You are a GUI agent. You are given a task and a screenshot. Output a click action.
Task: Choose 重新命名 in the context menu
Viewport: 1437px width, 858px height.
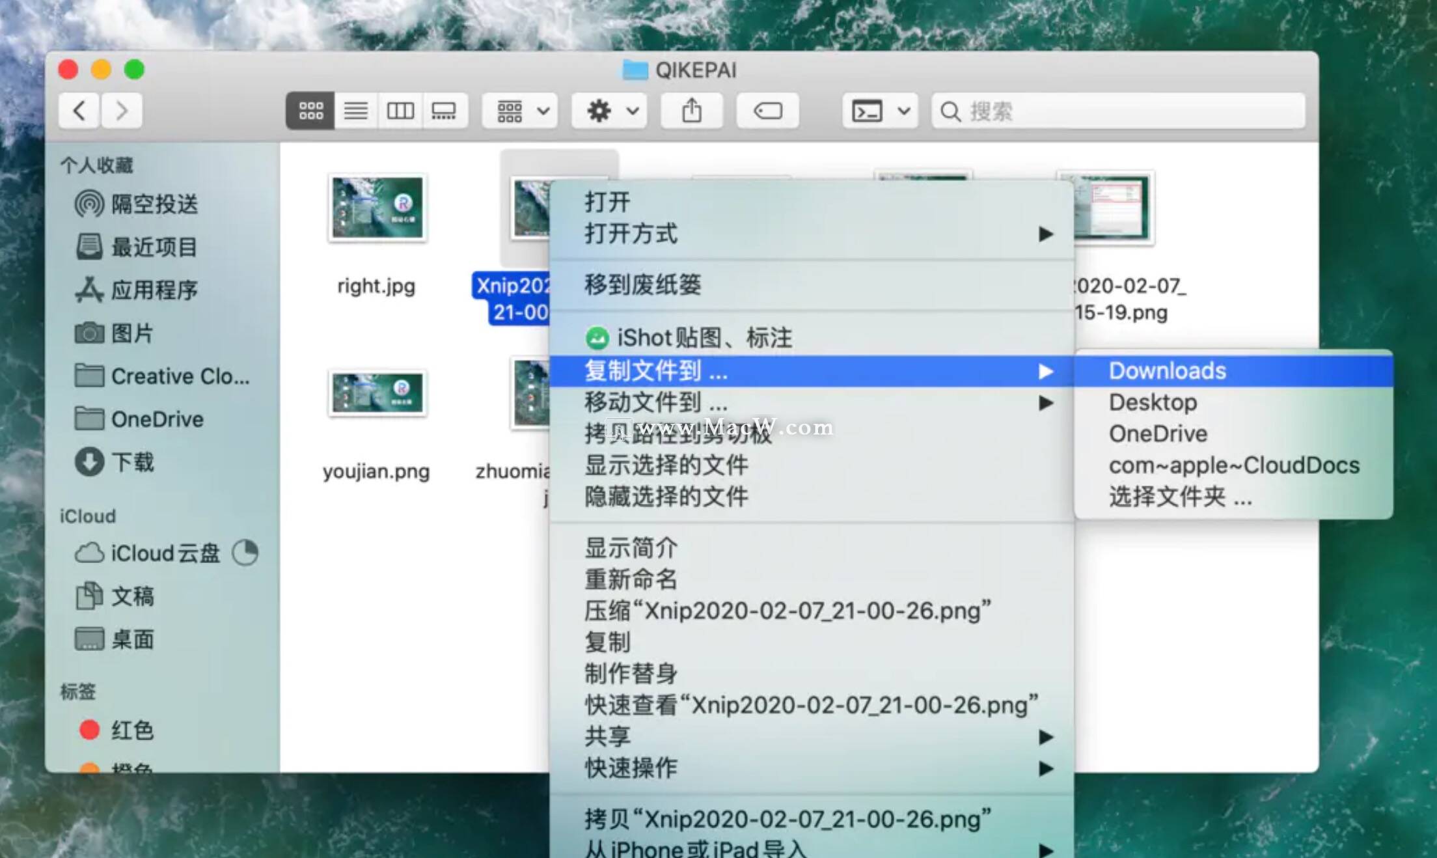631,579
